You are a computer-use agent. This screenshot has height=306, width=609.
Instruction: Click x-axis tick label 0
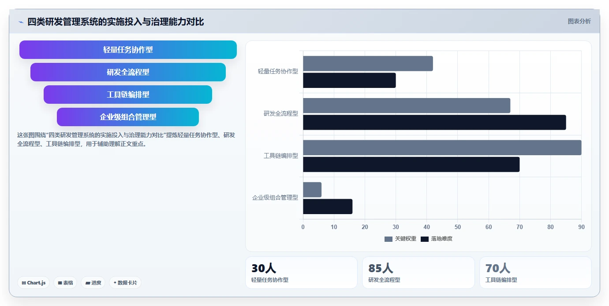[x=303, y=227]
